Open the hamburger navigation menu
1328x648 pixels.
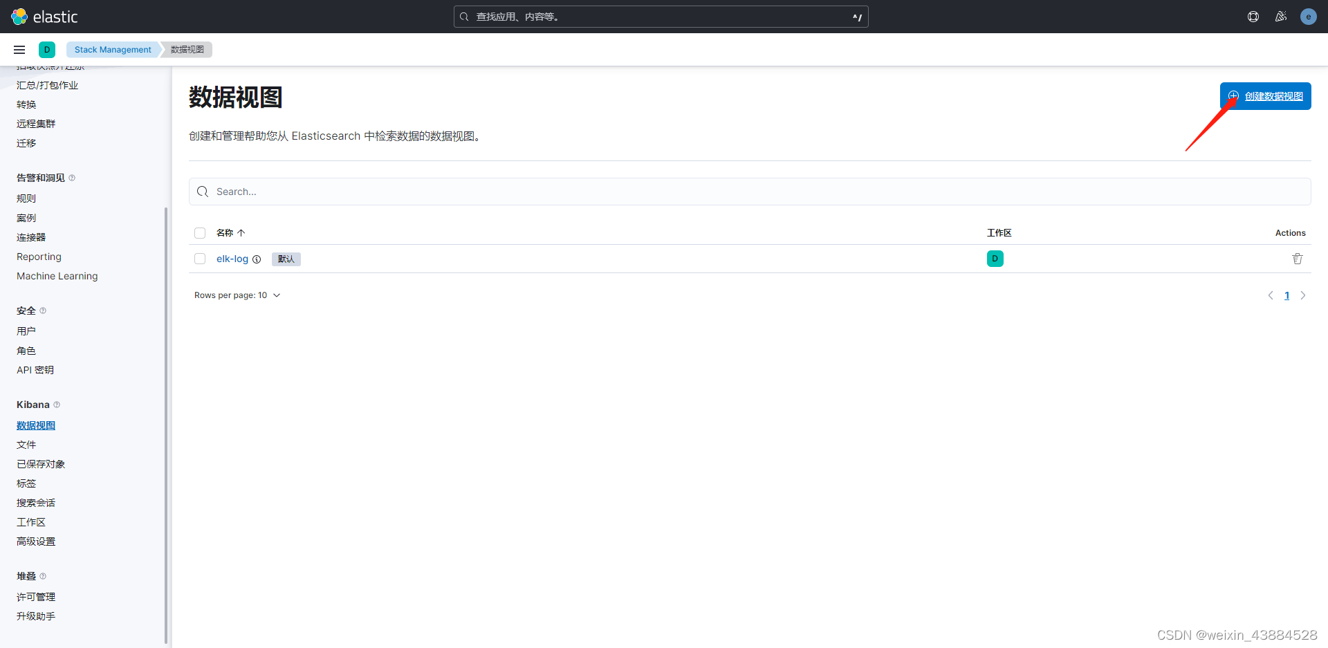tap(19, 50)
